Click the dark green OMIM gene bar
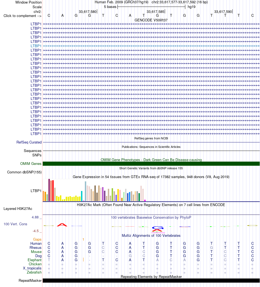This screenshot has width=260, height=287. (151, 164)
